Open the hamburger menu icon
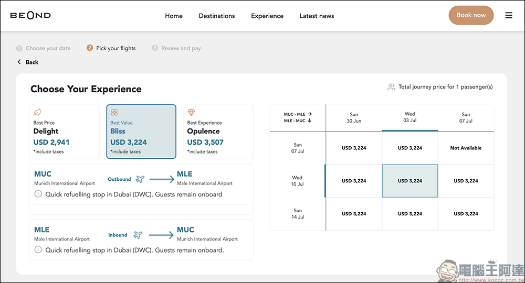Image resolution: width=525 pixels, height=283 pixels. coord(509,15)
